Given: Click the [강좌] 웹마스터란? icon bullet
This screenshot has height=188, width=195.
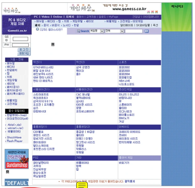Looking at the screenshot, I should (x=37, y=29).
